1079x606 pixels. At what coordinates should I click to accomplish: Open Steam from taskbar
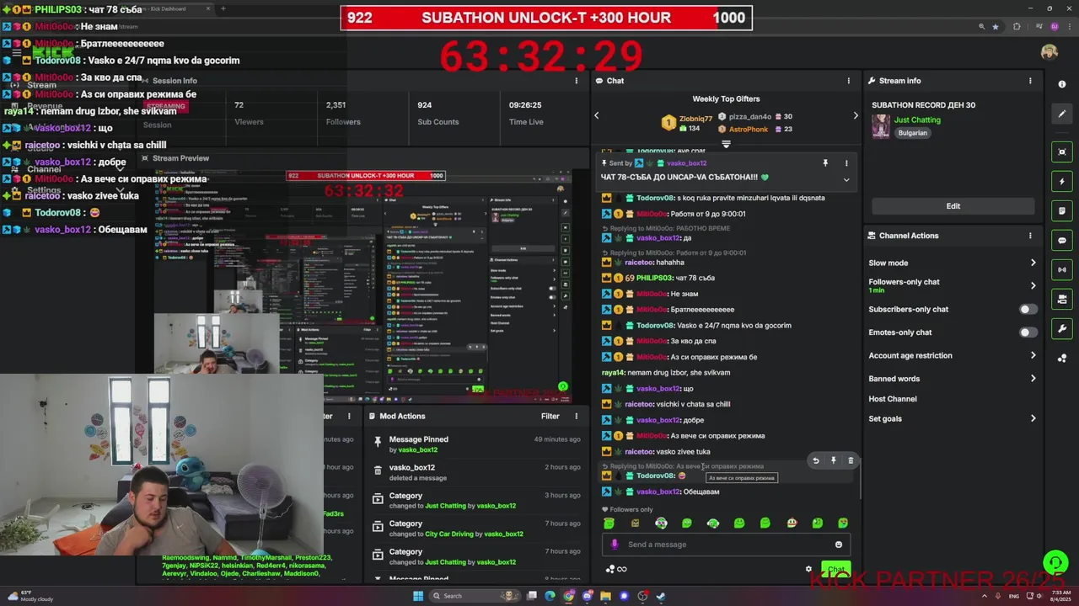tap(661, 596)
